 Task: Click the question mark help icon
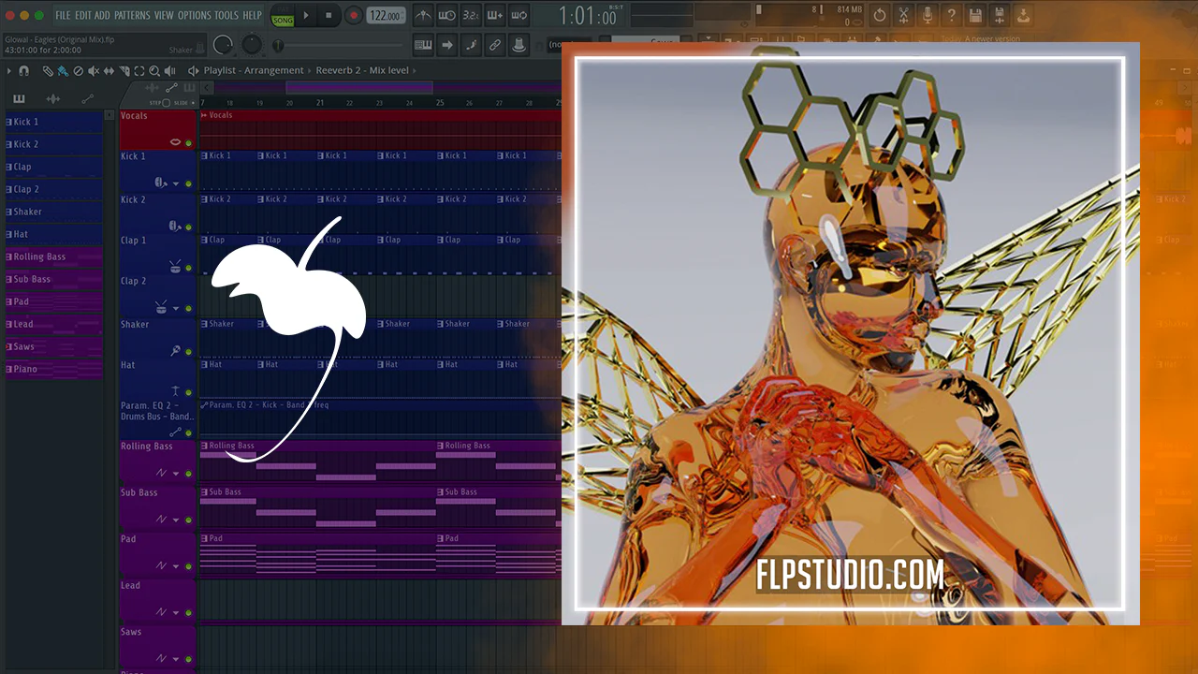pos(952,15)
